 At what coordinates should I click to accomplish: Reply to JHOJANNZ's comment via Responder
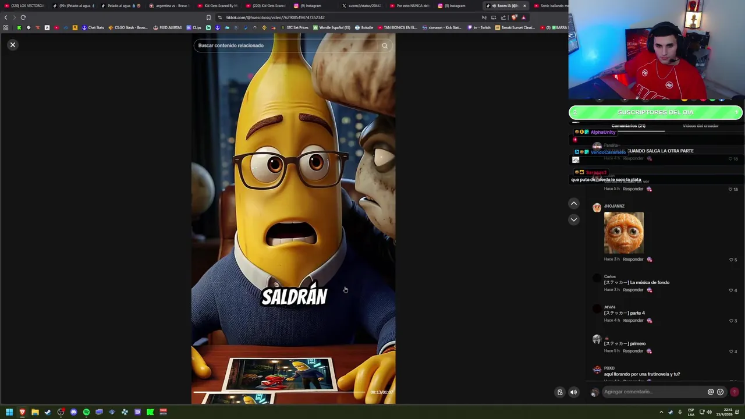(633, 259)
